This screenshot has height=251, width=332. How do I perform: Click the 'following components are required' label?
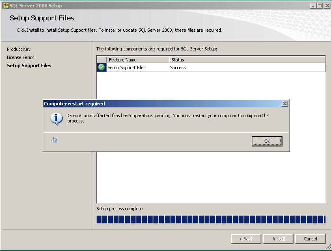tap(157, 49)
